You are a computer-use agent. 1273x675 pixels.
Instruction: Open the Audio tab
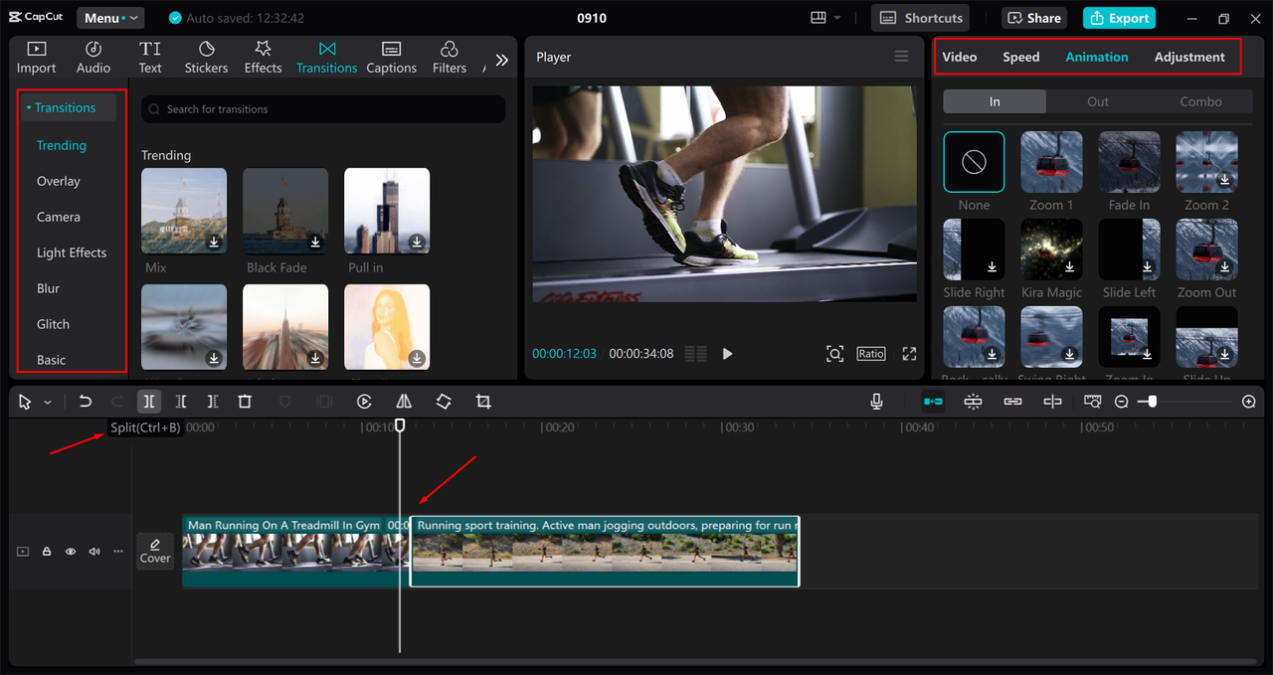coord(93,58)
